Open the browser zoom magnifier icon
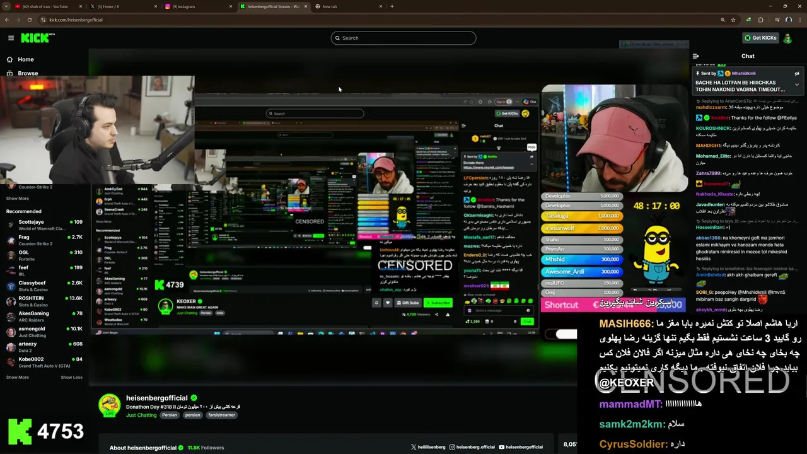Image resolution: width=807 pixels, height=454 pixels. (723, 20)
